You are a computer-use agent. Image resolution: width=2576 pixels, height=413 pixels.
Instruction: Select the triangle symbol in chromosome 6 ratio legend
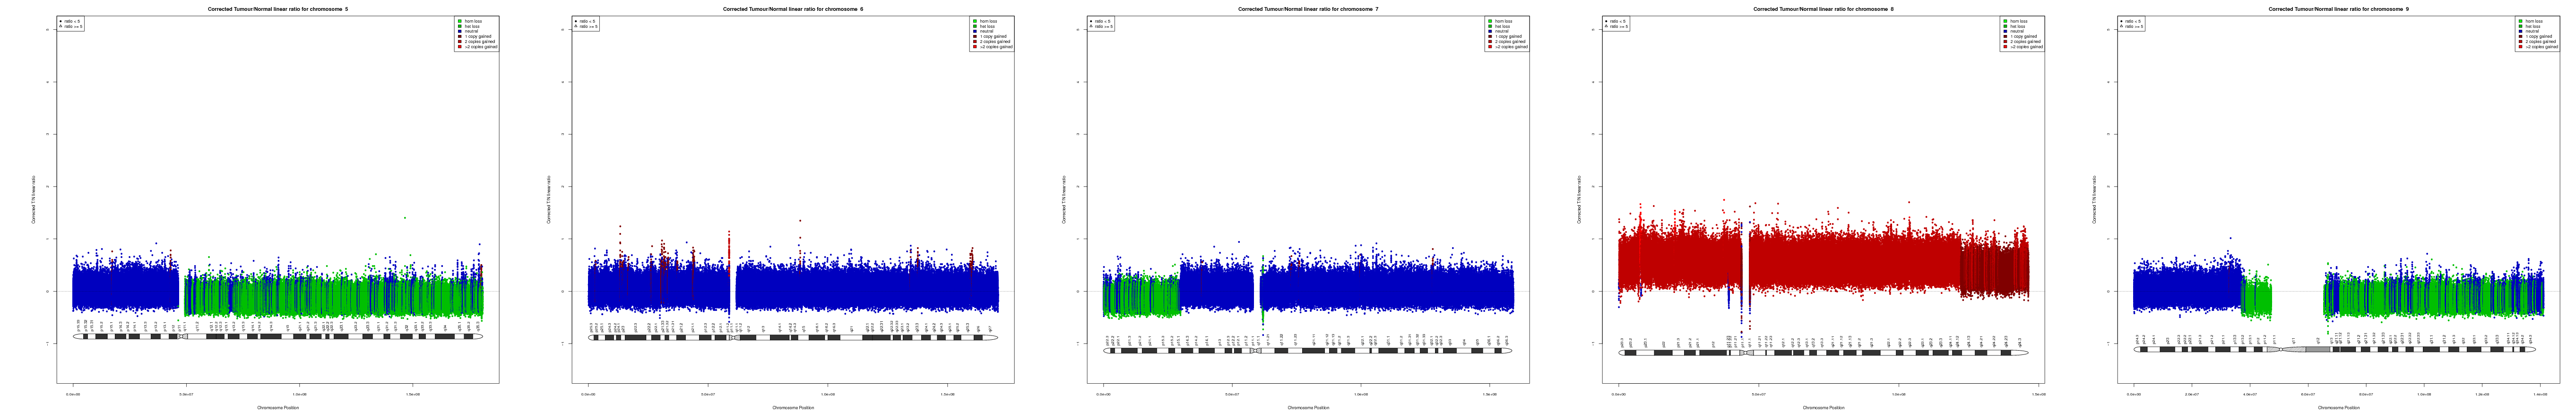click(576, 26)
